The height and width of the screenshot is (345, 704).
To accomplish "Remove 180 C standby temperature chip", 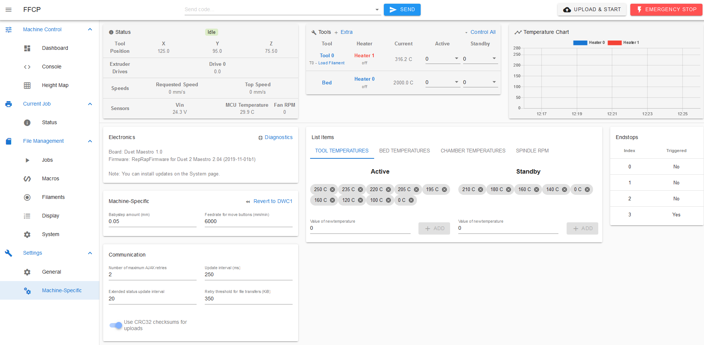I will point(509,190).
